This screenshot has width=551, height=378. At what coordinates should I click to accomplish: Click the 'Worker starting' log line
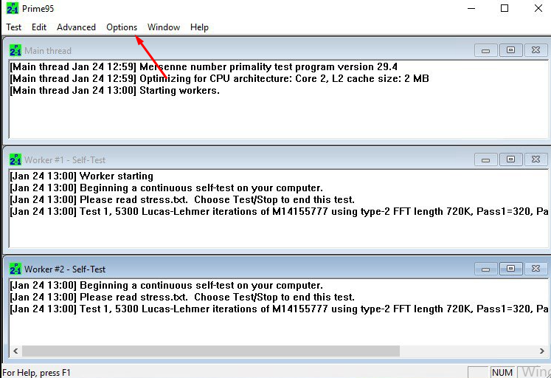(82, 176)
